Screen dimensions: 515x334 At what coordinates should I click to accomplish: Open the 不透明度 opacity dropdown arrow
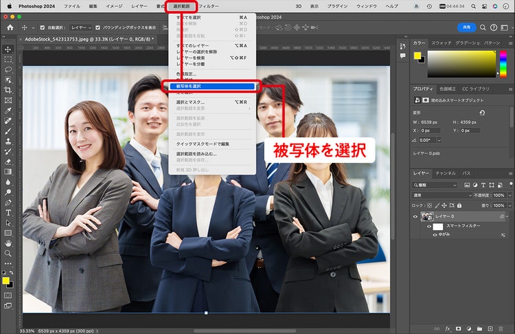tap(510, 195)
